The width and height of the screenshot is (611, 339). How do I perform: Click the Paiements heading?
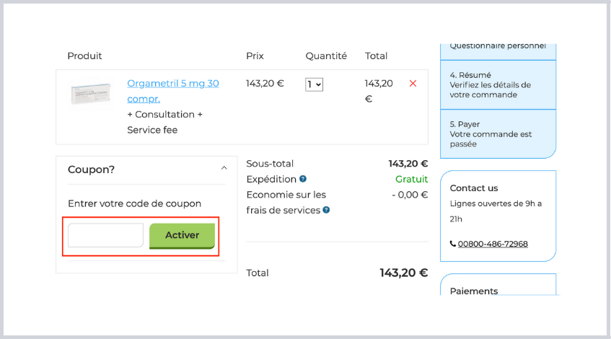tap(474, 291)
